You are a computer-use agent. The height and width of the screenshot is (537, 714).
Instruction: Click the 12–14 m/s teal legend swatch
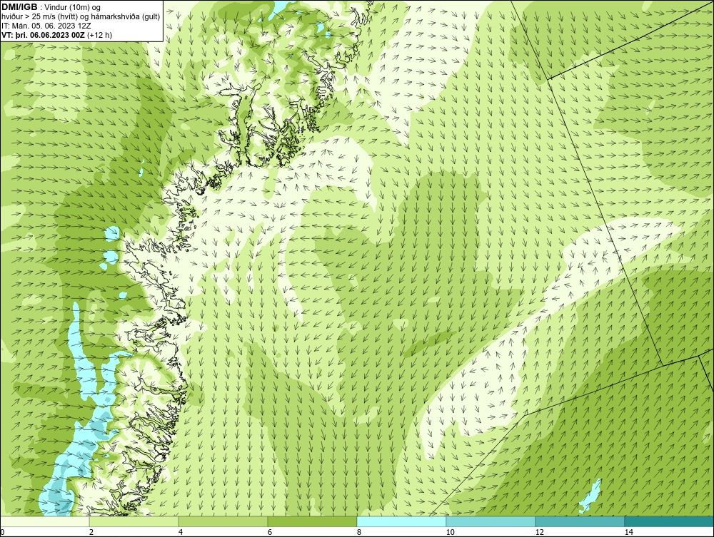click(580, 521)
